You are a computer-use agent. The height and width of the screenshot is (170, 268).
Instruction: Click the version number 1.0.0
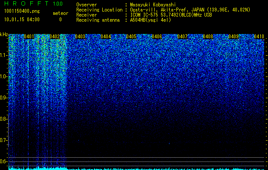pyautogui.click(x=58, y=3)
